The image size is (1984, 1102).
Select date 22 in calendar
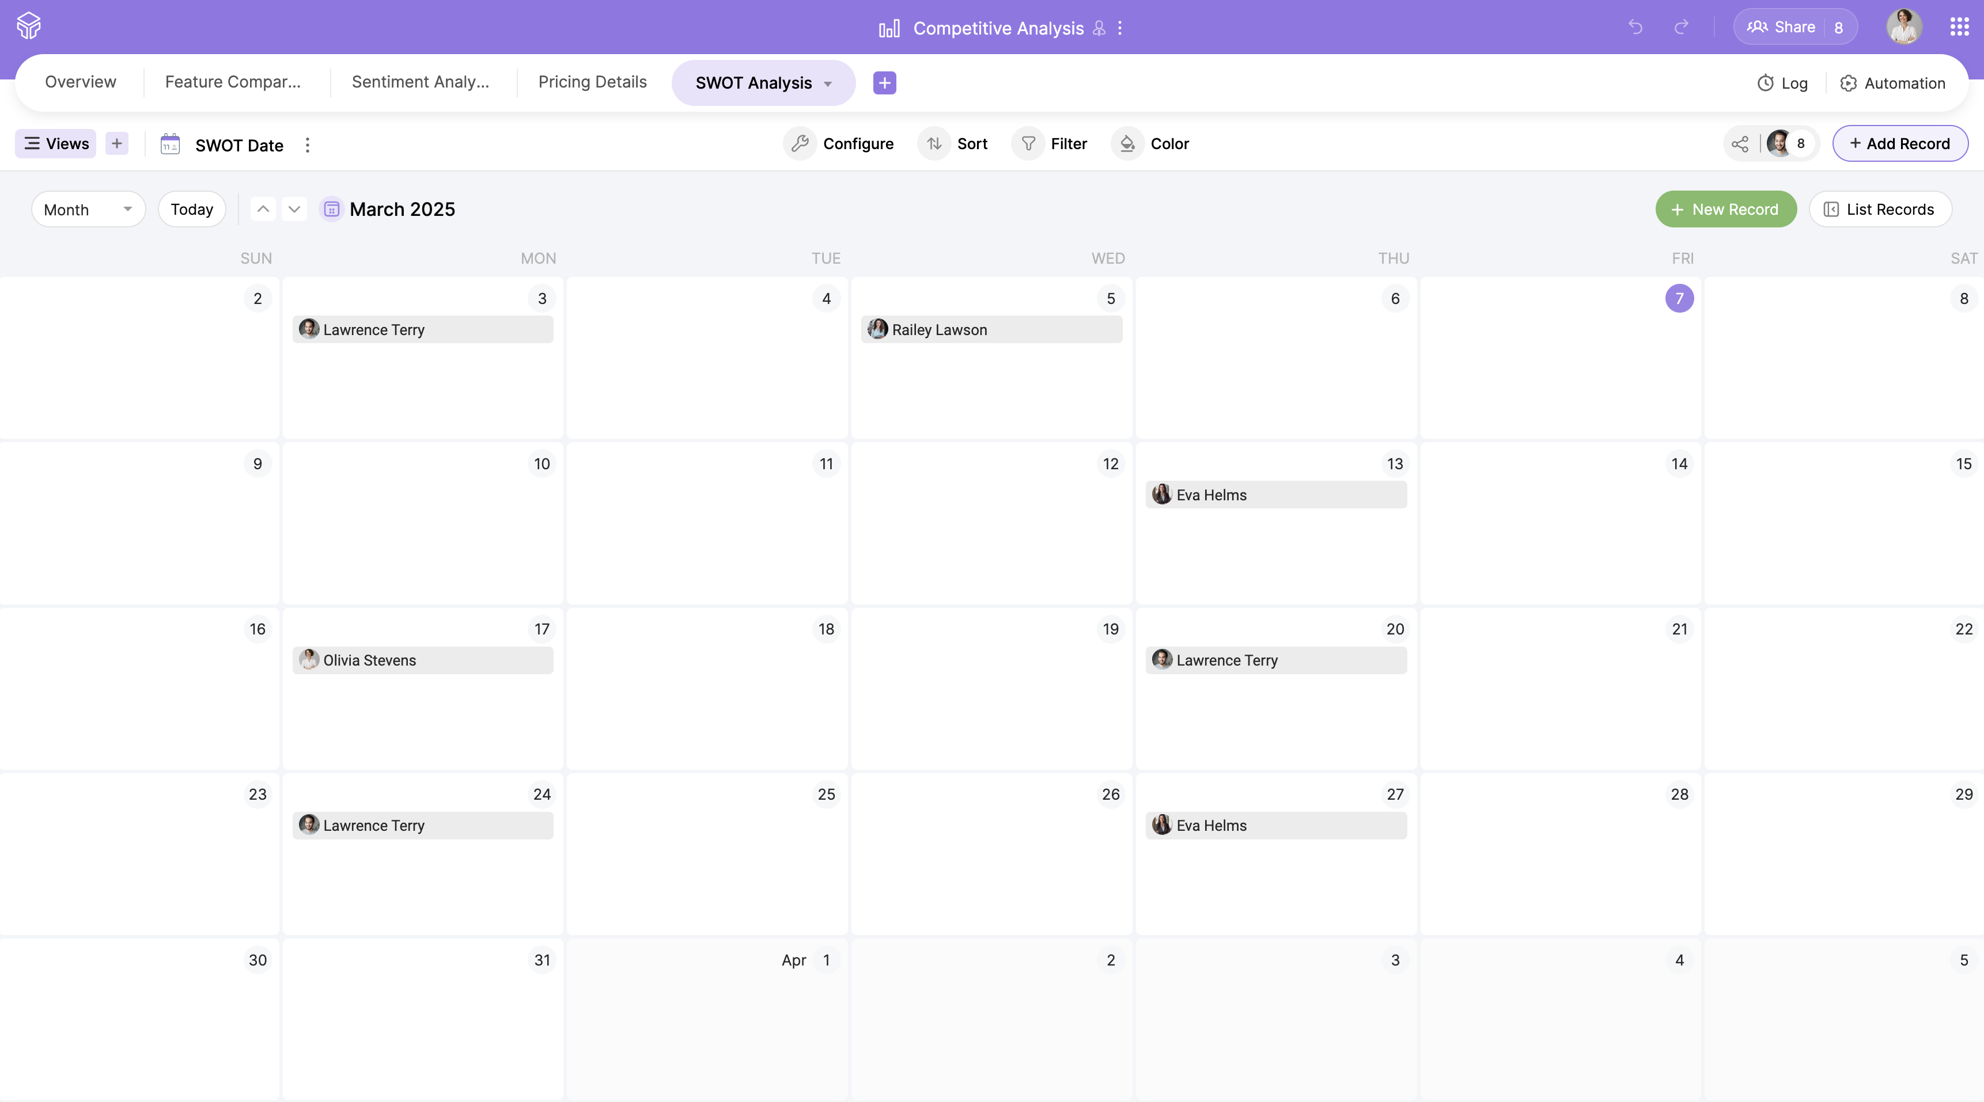click(1964, 629)
